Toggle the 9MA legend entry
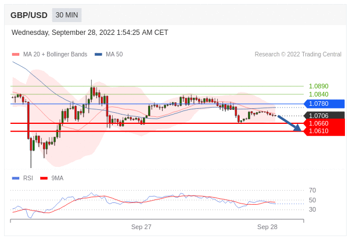The width and height of the screenshot is (349, 239). pyautogui.click(x=57, y=178)
